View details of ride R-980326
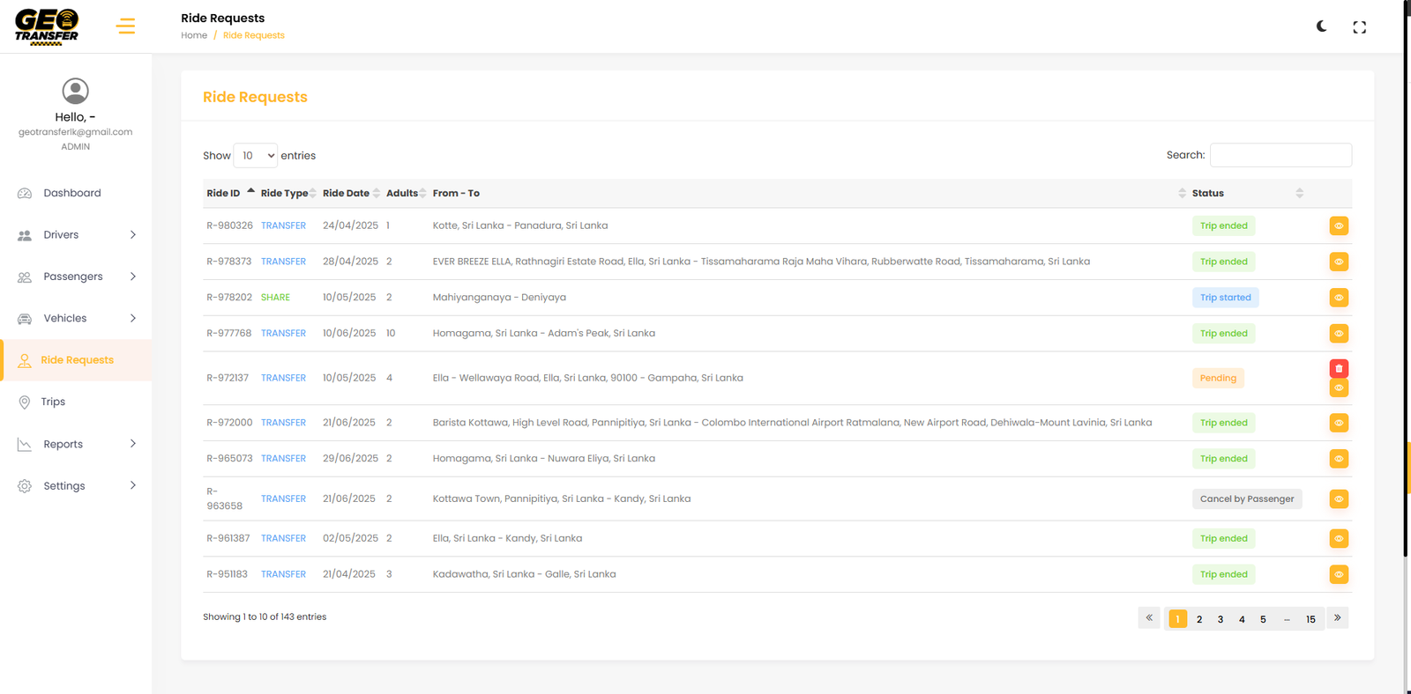 (x=1339, y=226)
